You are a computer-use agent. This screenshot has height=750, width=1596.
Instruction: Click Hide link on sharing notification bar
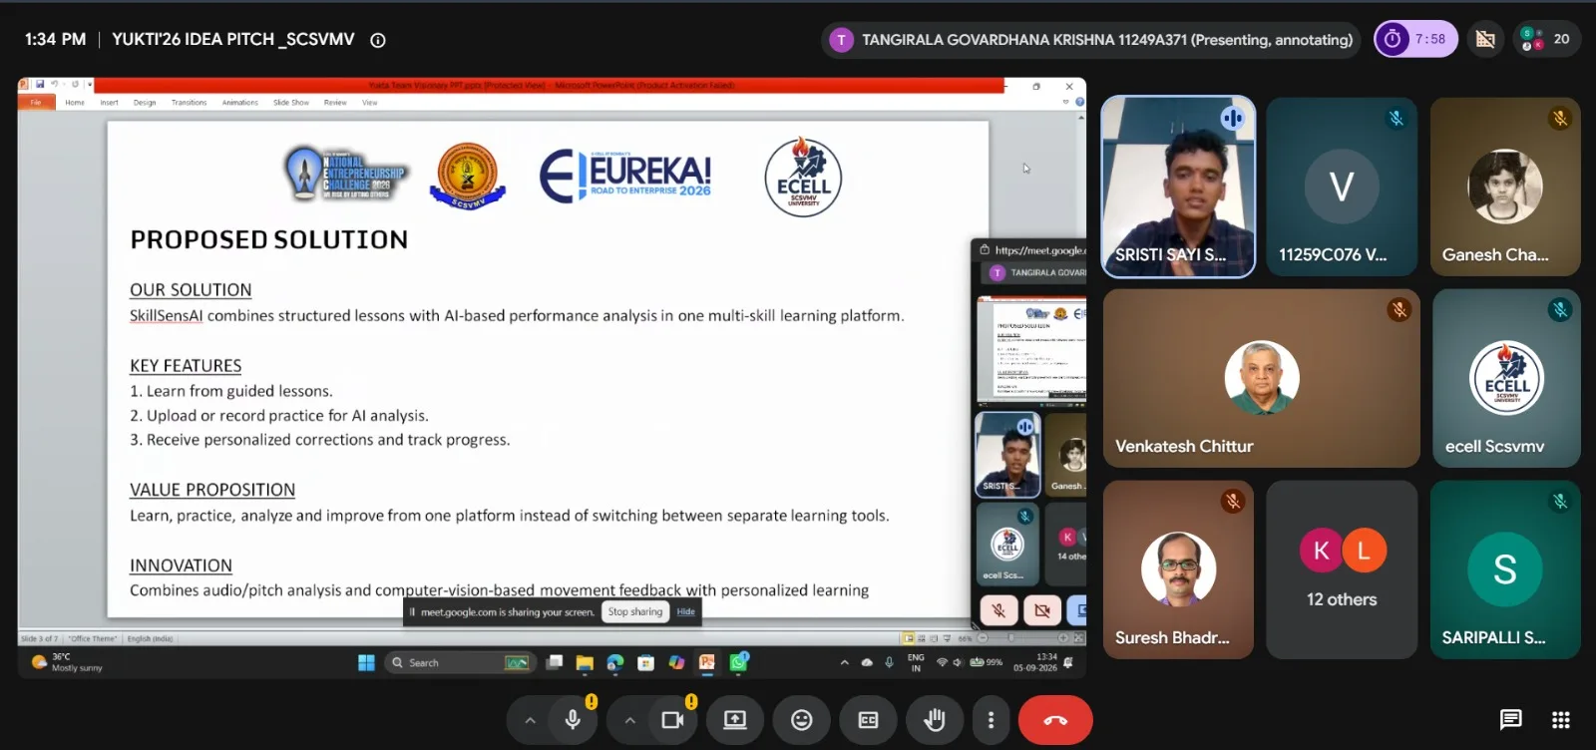pos(686,612)
